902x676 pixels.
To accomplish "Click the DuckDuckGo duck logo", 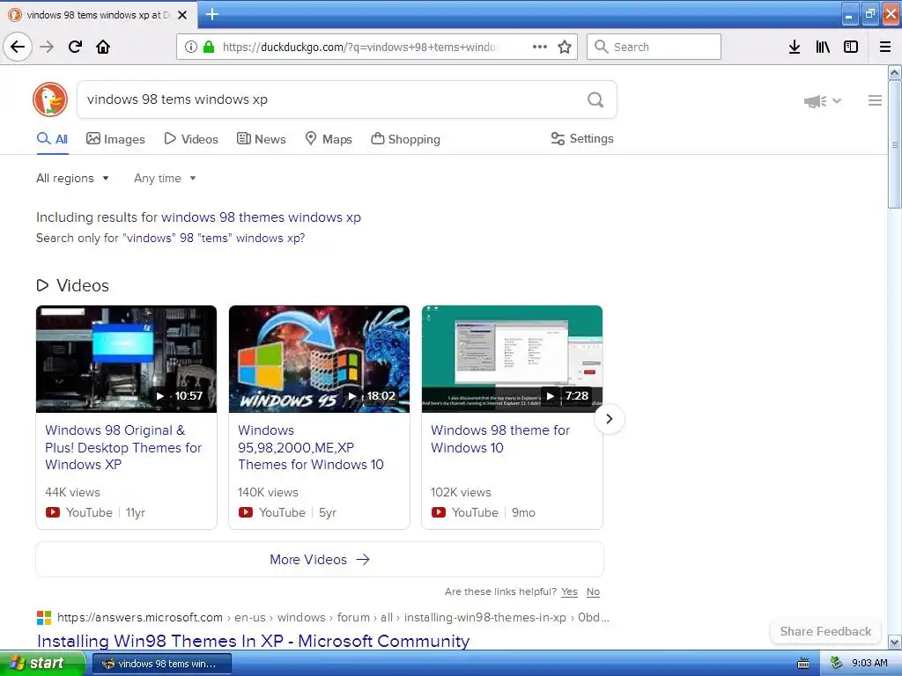I will [x=50, y=99].
